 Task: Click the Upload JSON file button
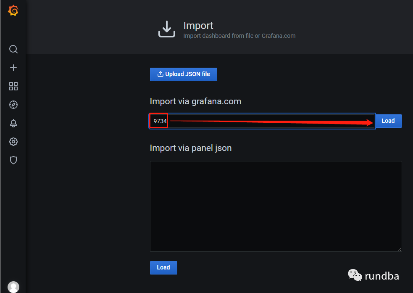coord(183,74)
